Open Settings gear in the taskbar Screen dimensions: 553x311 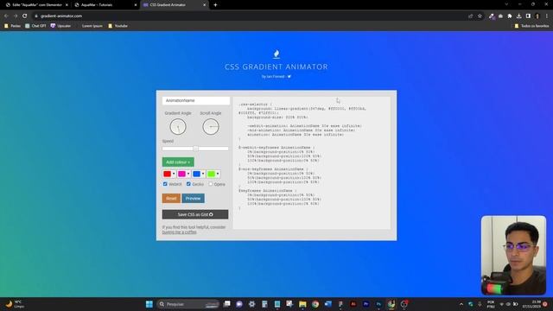[251, 304]
